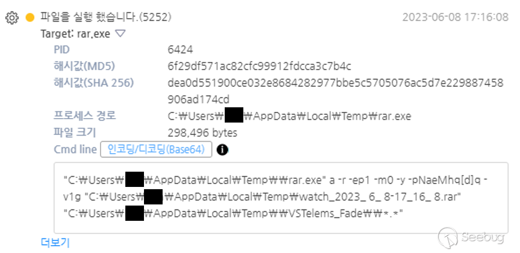Screen dimensions: 520x253
Task: Click the process path rar.exe text
Action: 290,116
